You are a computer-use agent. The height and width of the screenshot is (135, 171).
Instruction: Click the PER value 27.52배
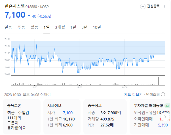pyautogui.click(x=107, y=125)
